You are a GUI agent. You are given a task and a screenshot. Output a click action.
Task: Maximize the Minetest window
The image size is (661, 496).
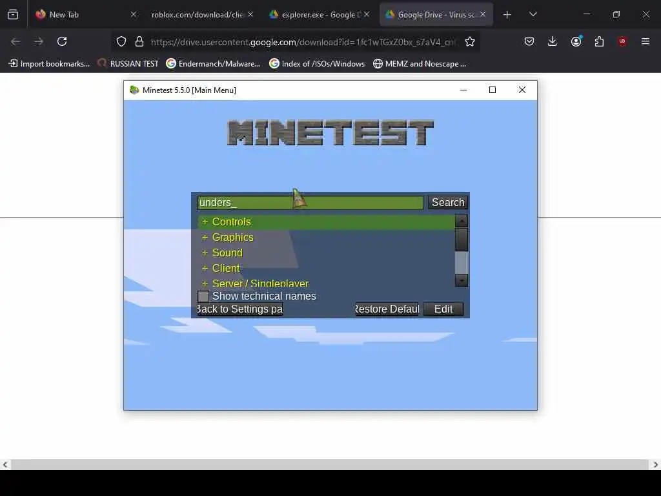[x=493, y=90]
